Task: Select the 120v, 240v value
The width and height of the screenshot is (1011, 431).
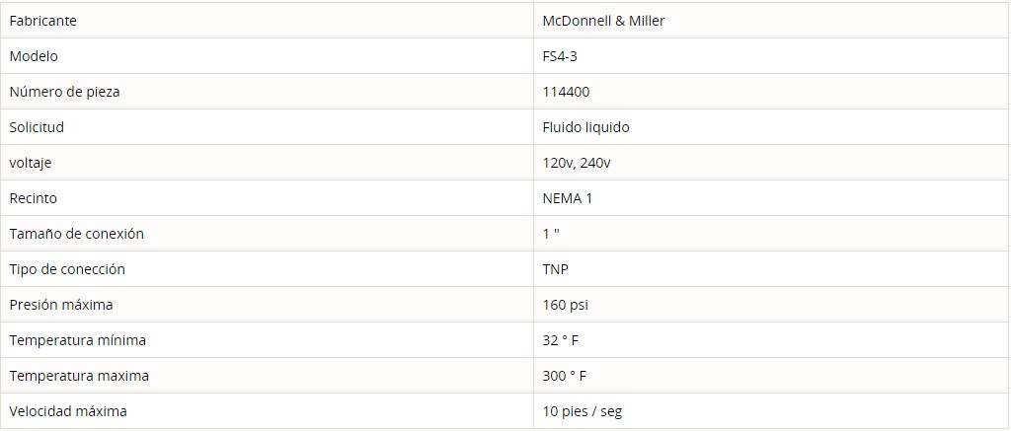Action: tap(577, 163)
